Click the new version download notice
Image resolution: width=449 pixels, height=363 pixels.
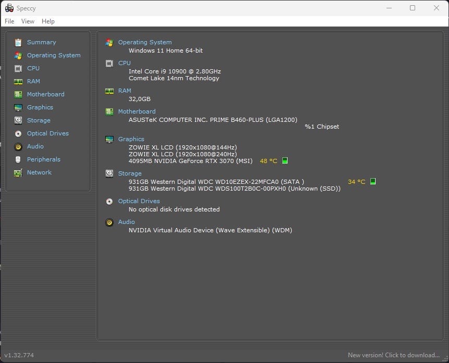point(393,355)
